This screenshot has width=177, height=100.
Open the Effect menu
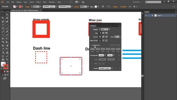coord(38,2)
